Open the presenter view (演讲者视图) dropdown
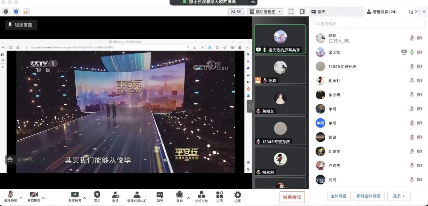Viewport: 428px width, 206px height. [265, 12]
